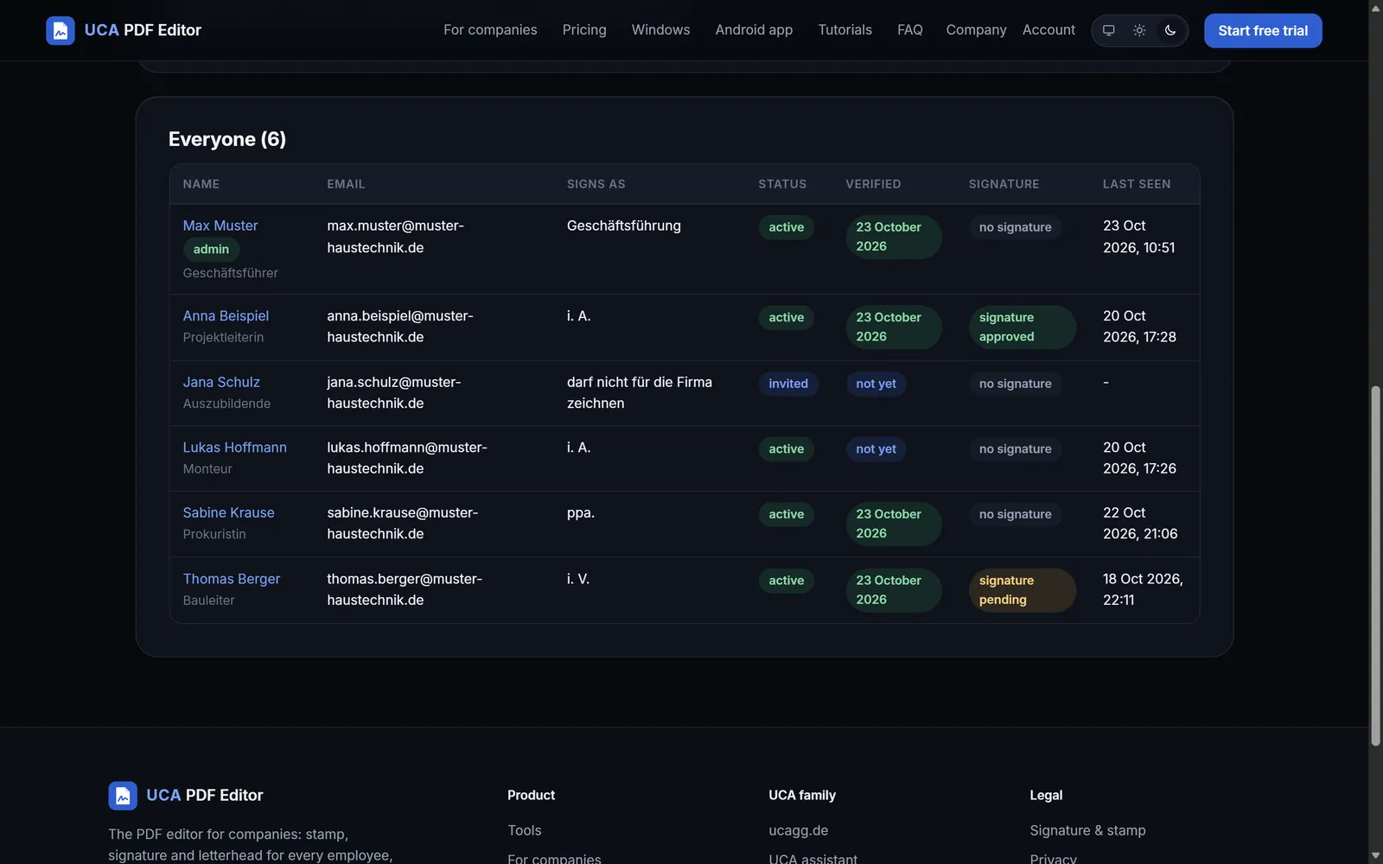Open Jana Schulz's profile link
Viewport: 1383px width, 864px height.
[x=221, y=382]
